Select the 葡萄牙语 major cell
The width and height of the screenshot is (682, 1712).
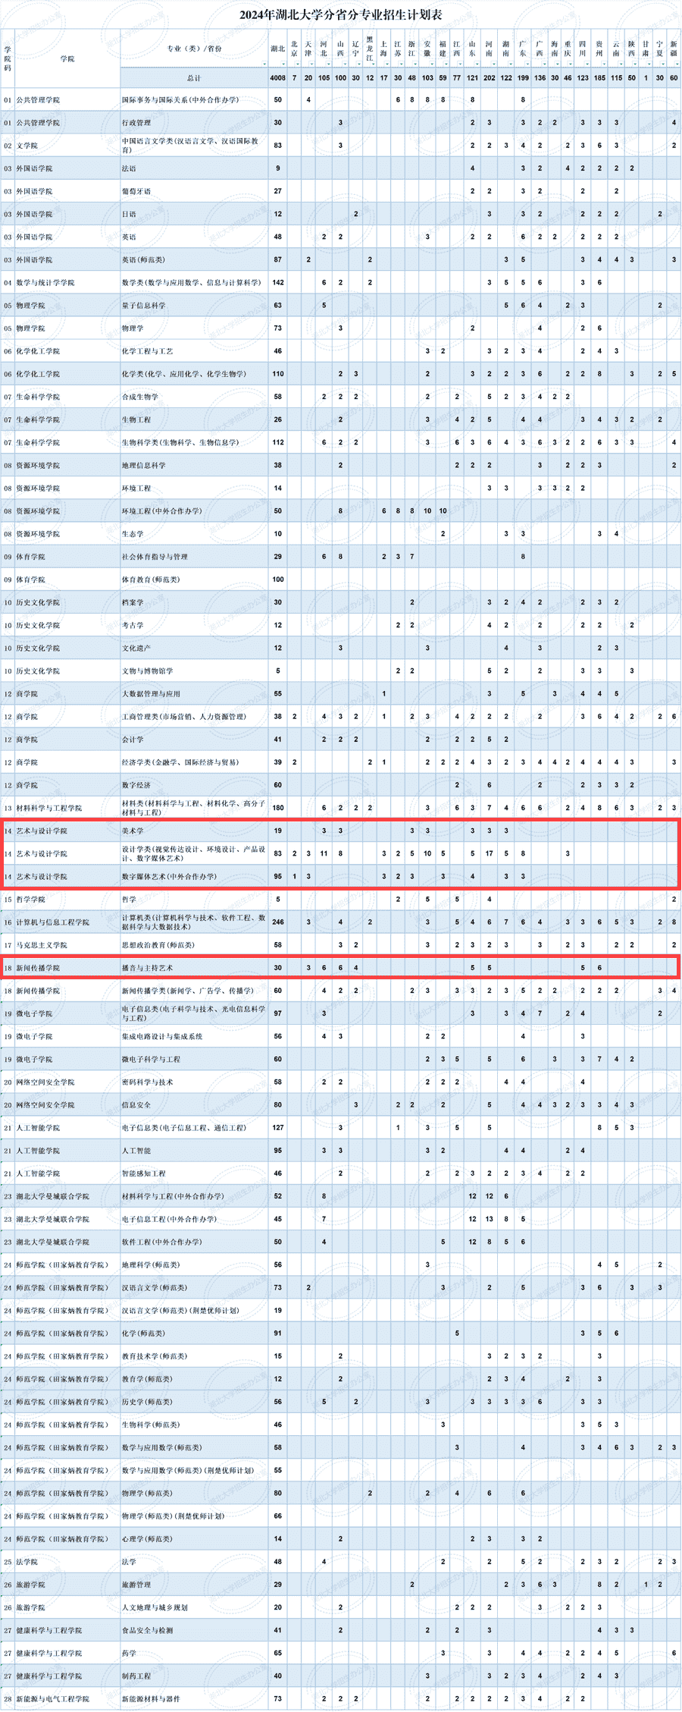pos(194,191)
